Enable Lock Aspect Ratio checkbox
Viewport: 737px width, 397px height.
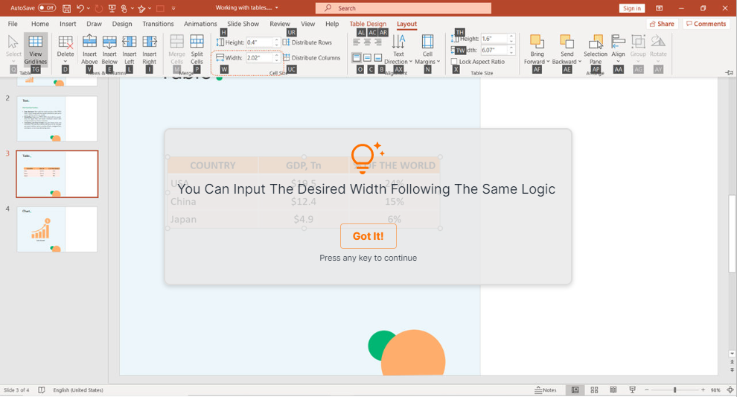coord(454,62)
